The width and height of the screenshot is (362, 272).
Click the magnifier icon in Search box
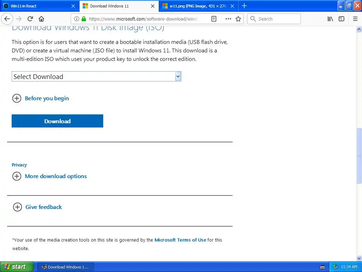(253, 19)
